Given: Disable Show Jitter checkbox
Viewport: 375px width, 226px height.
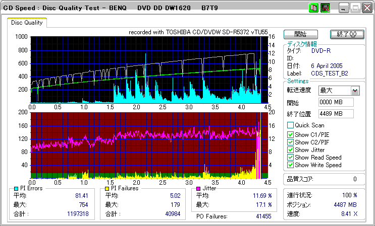Looking at the screenshot, I should click(x=290, y=149).
